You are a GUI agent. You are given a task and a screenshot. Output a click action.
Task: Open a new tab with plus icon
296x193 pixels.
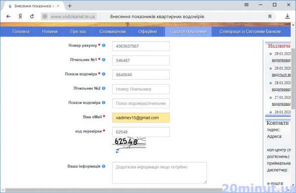click(69, 6)
